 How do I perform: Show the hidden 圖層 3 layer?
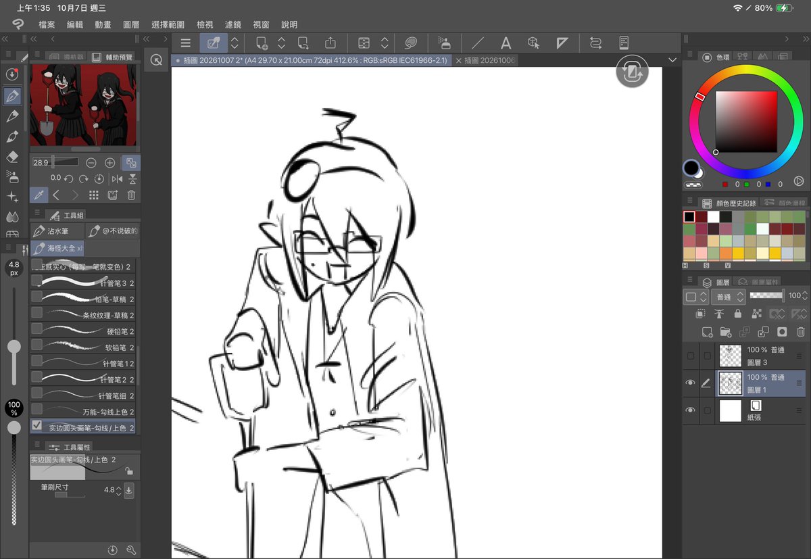(690, 356)
